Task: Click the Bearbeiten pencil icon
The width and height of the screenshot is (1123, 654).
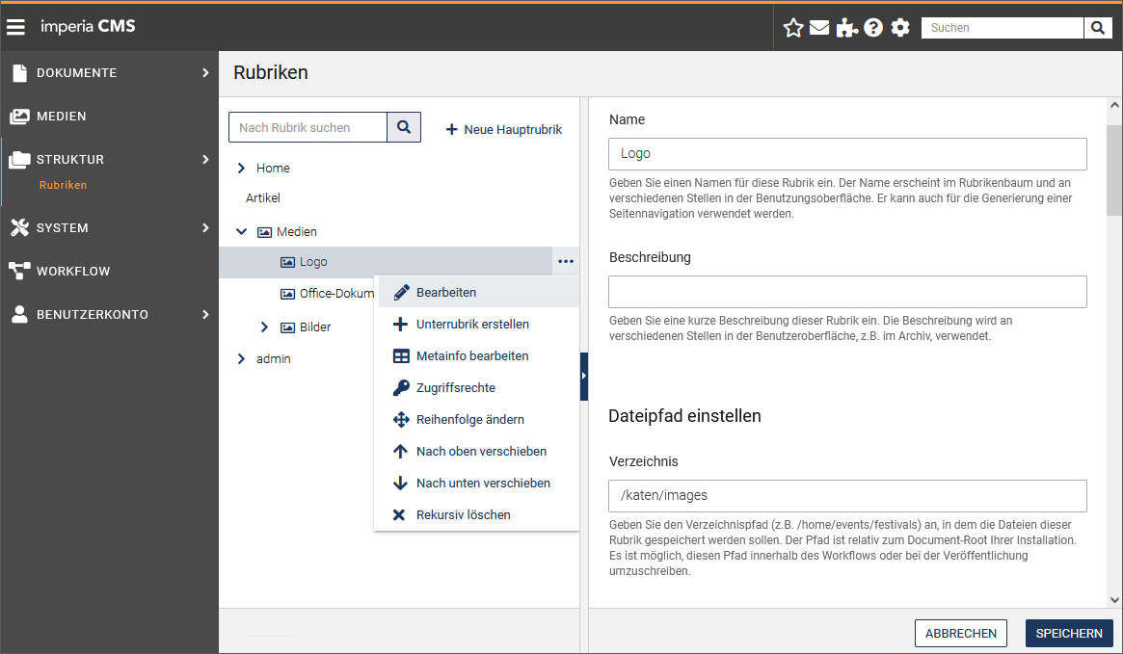Action: [x=401, y=293]
